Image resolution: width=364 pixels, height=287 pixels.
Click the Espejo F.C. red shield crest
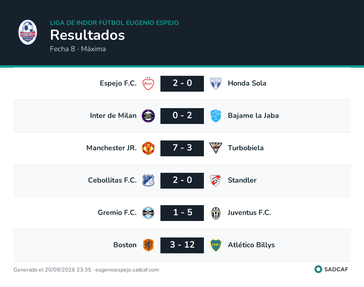[x=148, y=84]
